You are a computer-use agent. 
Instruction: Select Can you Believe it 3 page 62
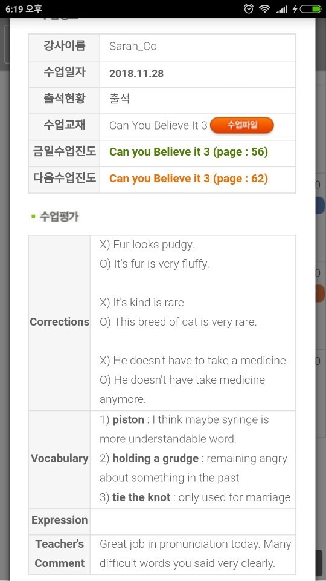188,179
